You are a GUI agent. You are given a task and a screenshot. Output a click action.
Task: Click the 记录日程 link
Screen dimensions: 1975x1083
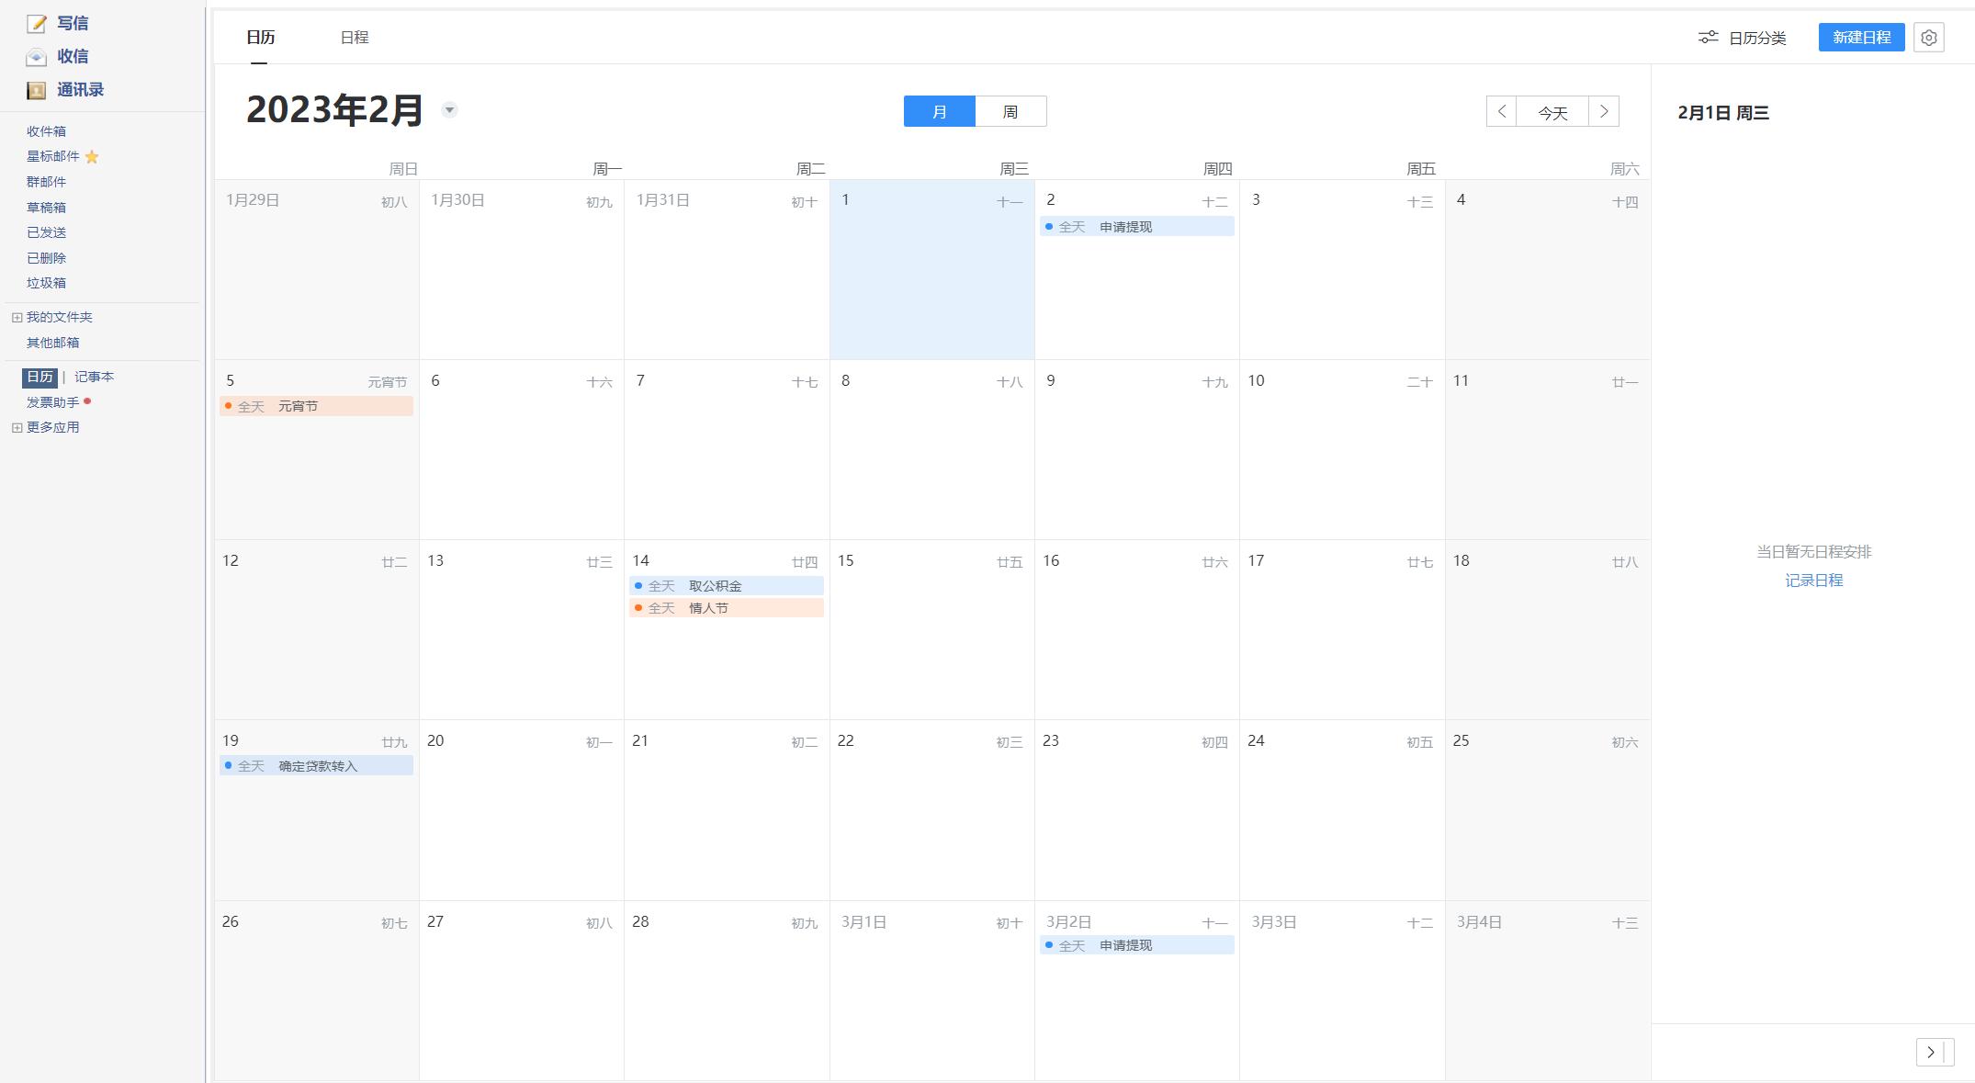pos(1813,581)
